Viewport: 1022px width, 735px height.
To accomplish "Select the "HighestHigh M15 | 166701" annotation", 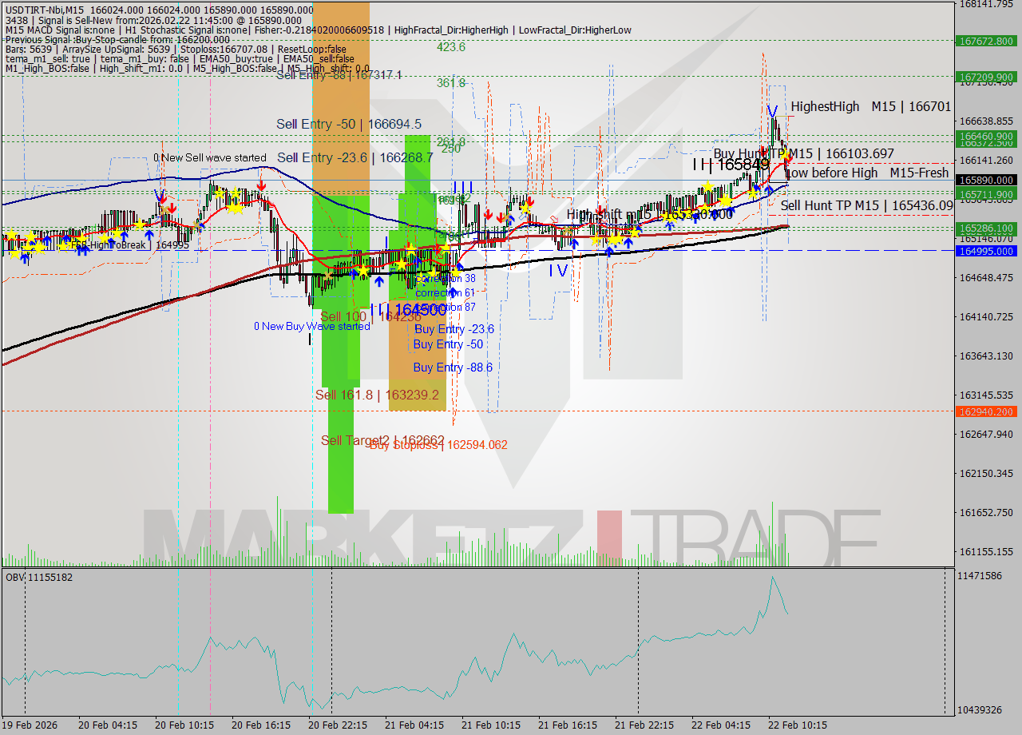I will [x=869, y=106].
